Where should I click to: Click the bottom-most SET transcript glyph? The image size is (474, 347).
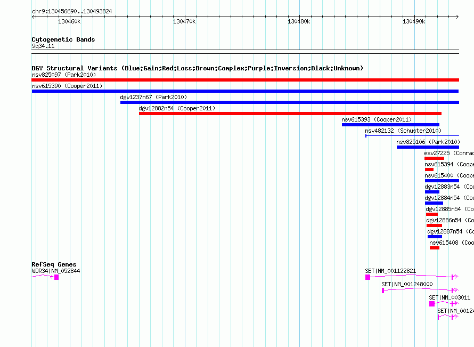coord(448,317)
